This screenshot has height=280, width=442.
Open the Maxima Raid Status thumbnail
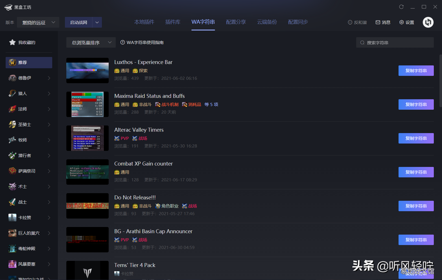(87, 104)
